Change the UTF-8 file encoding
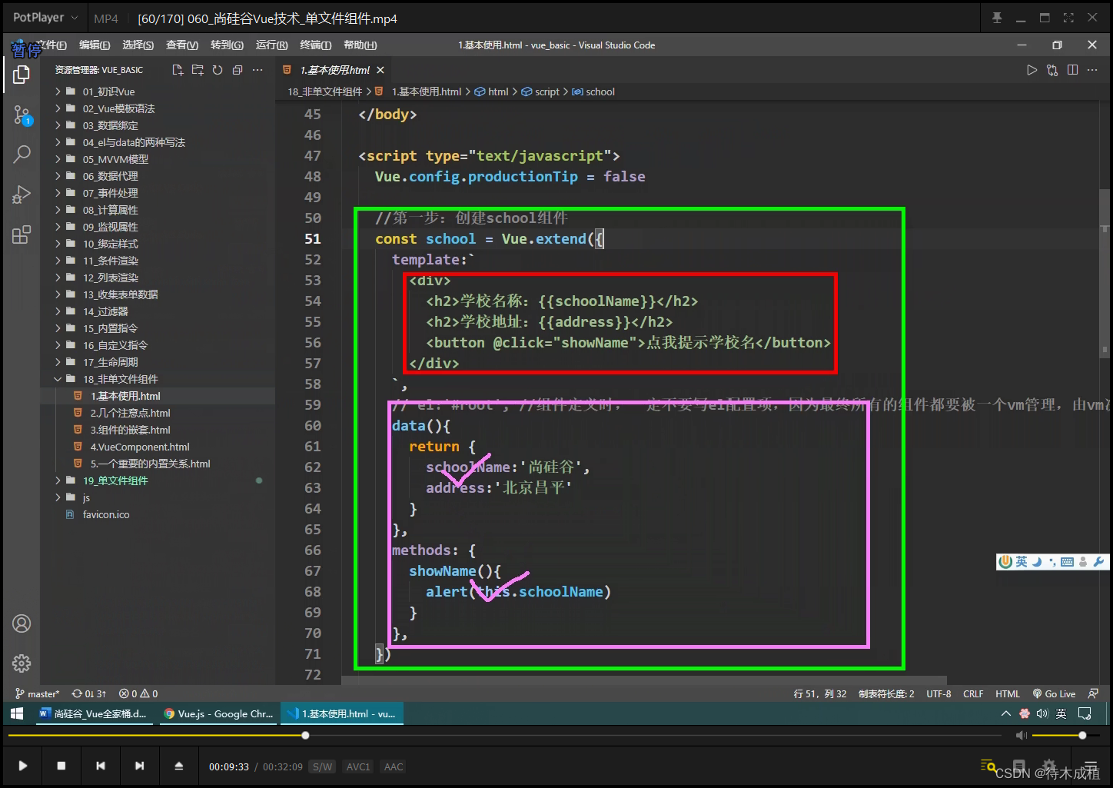 [x=939, y=693]
